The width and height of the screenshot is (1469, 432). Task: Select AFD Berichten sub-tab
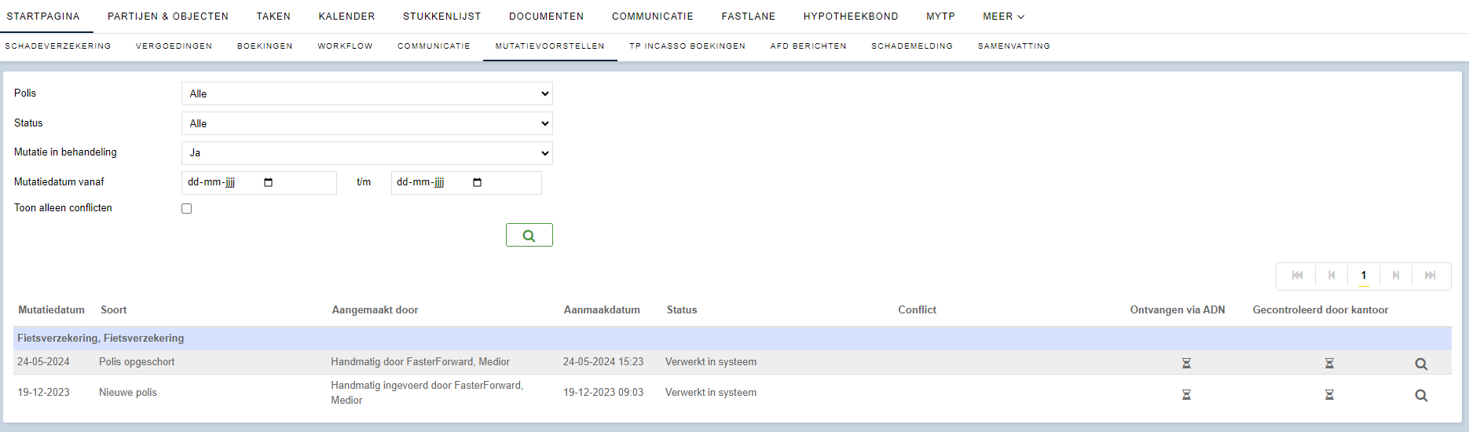(808, 46)
